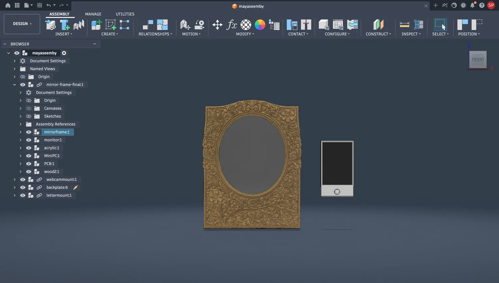
Task: Click the configuration table icon
Action: 338,25
